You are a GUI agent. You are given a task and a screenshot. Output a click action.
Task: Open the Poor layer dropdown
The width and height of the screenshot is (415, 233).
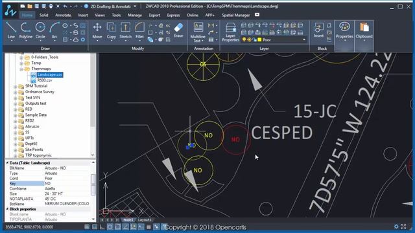point(304,39)
